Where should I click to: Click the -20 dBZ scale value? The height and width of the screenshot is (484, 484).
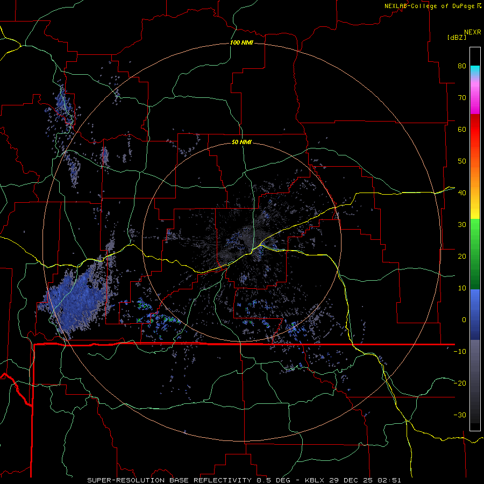point(460,383)
